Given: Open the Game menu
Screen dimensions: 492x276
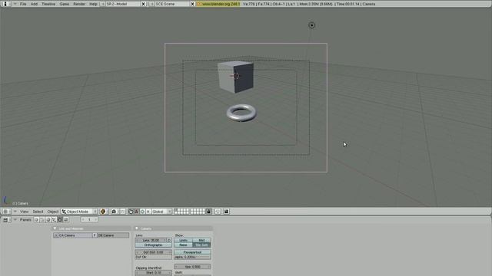Looking at the screenshot, I should click(64, 4).
